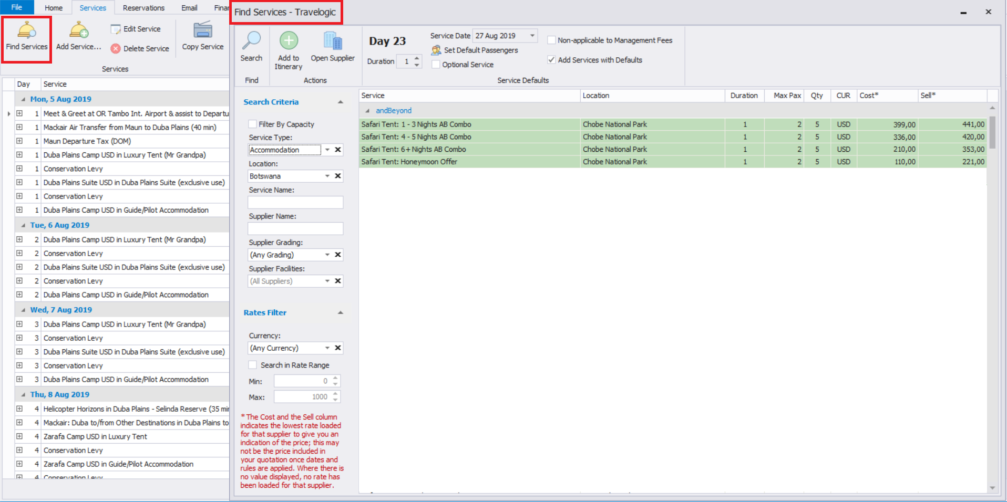Enable the Filter By Capacity checkbox
Viewport: 1007px width, 502px height.
[252, 124]
